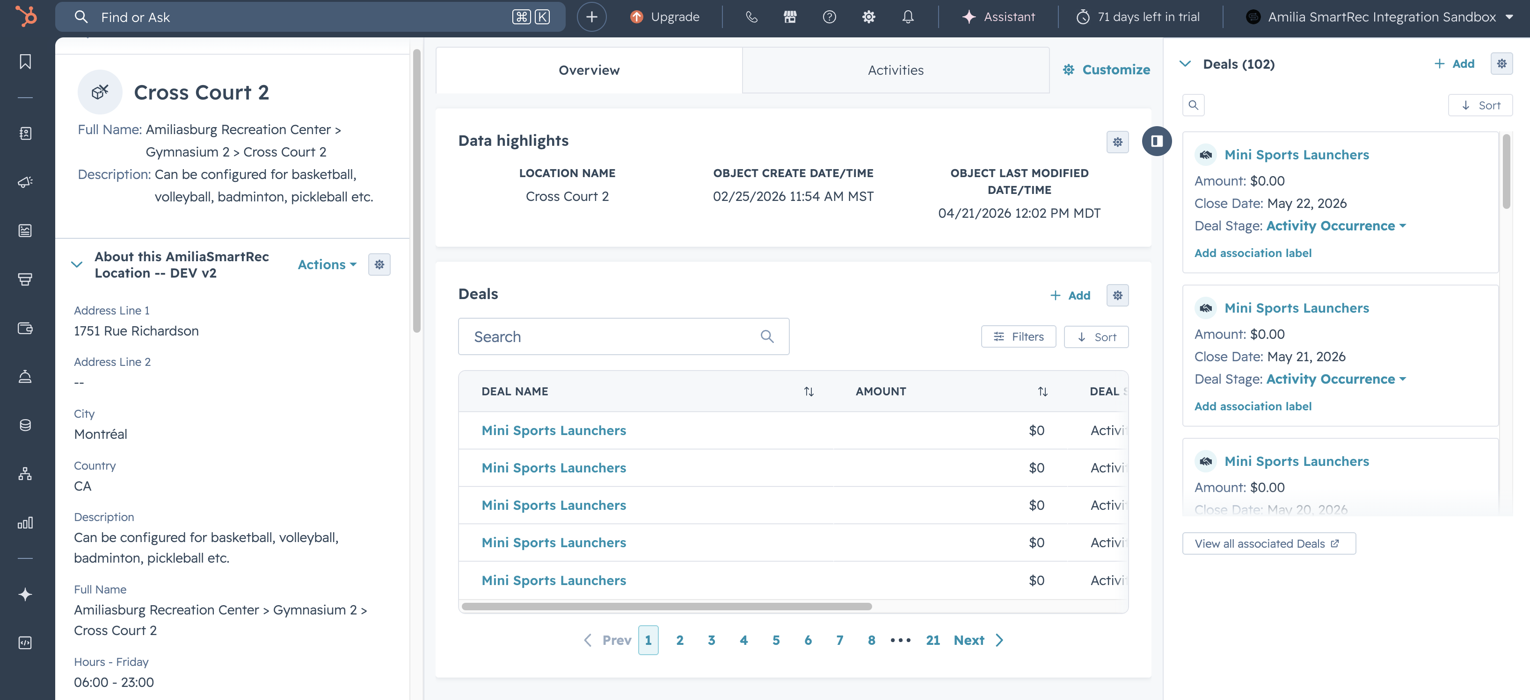Open the Breeze sparkle sidebar icon
Viewport: 1530px width, 700px height.
(x=25, y=594)
